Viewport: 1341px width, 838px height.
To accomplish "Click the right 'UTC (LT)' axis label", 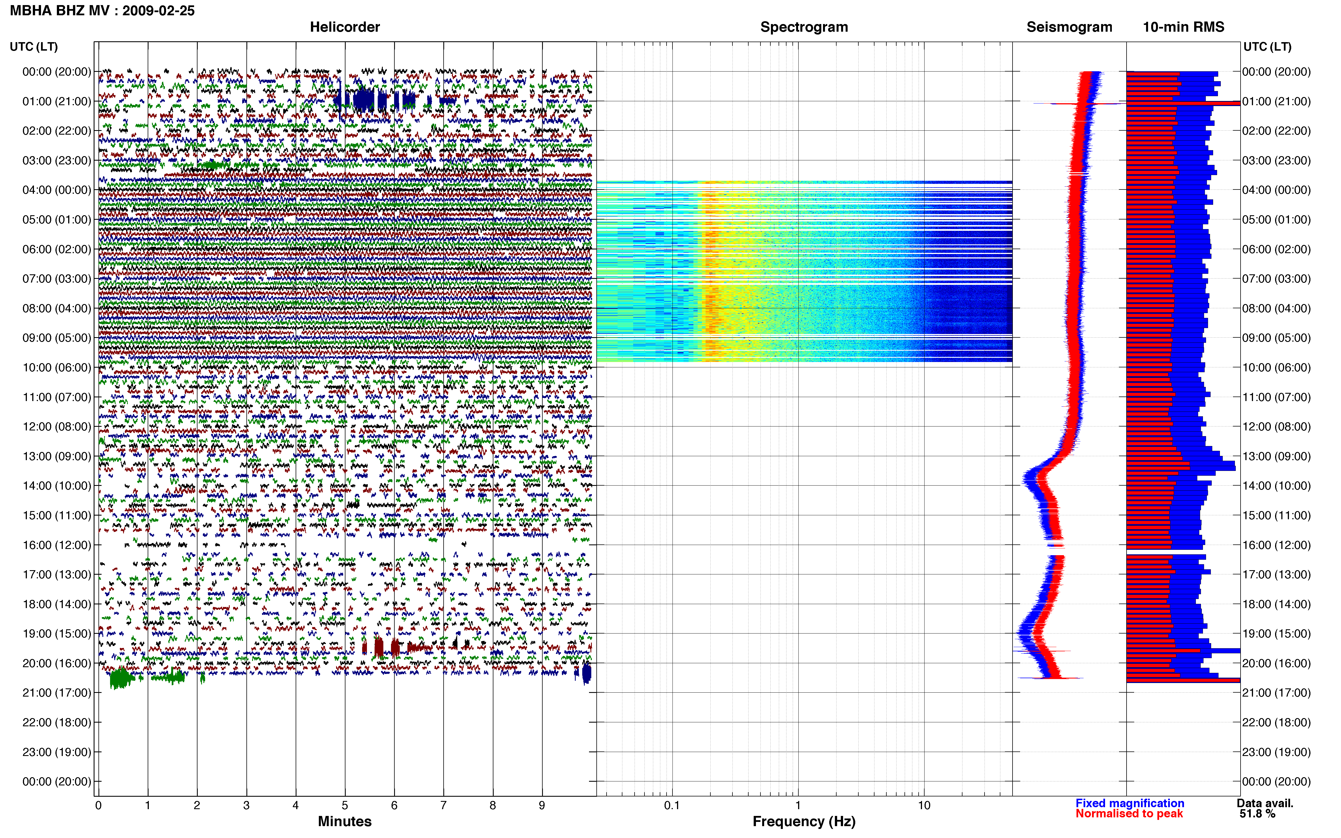I will (x=1267, y=47).
